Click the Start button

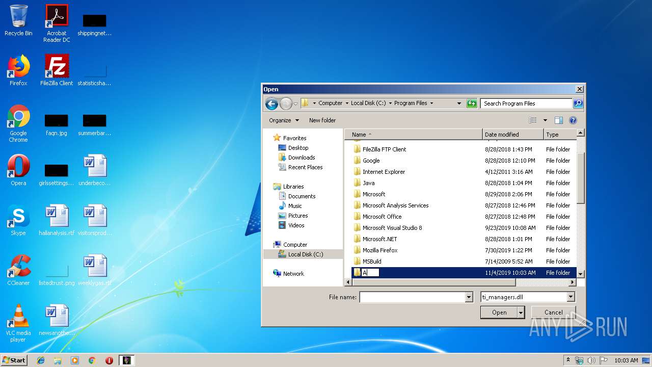coord(14,360)
